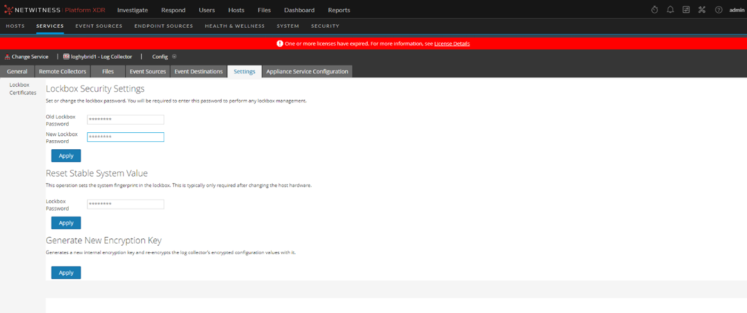The image size is (747, 313).
Task: Click the loghybrid1 Log Collector service icon
Action: point(67,57)
